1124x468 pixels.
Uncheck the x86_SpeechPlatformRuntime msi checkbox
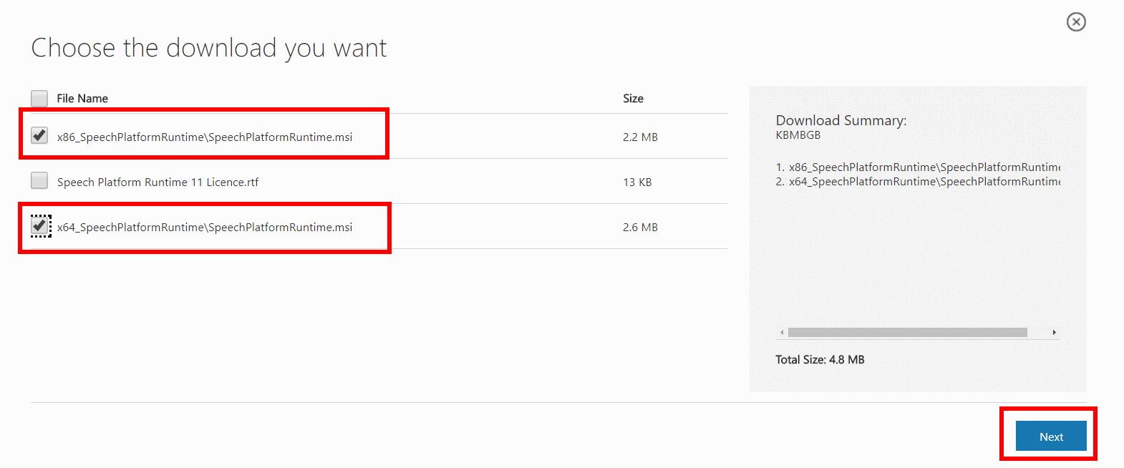pyautogui.click(x=39, y=135)
